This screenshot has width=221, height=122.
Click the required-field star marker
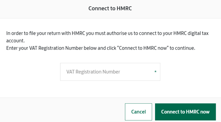point(155,72)
